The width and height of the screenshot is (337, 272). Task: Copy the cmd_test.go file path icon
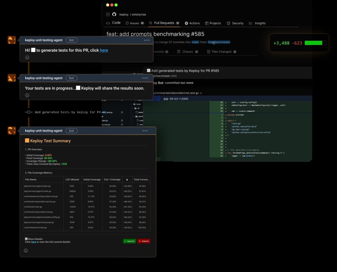click(201, 93)
